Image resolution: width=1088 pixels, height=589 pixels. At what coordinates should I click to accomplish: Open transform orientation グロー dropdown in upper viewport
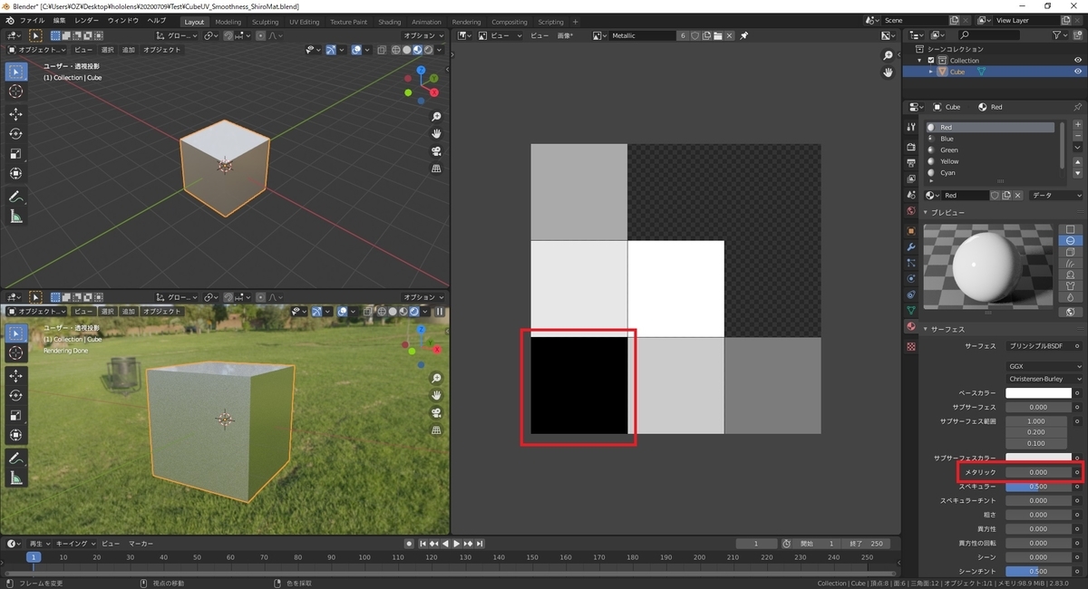coord(176,35)
